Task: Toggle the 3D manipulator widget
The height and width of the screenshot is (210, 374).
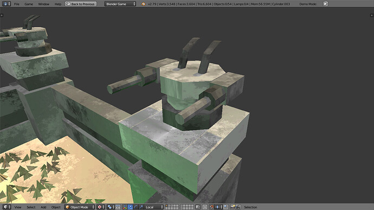Action: coord(125,207)
